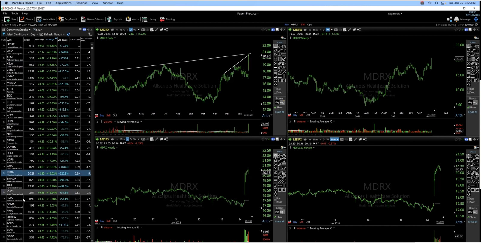Open the Charts toolbar button
Screen dimensions: 481x243
pos(26,19)
